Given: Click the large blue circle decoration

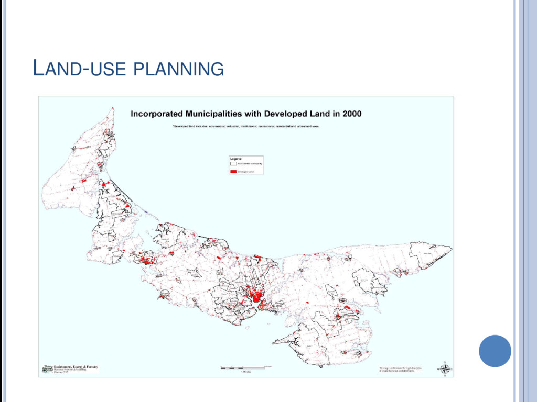Looking at the screenshot, I should 495,351.
